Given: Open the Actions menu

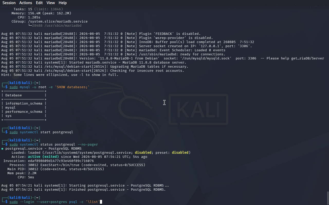Looking at the screenshot, I should (26, 3).
